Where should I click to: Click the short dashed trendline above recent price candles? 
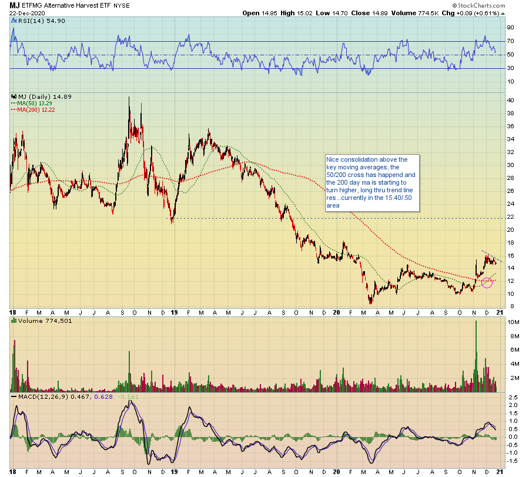tap(492, 256)
